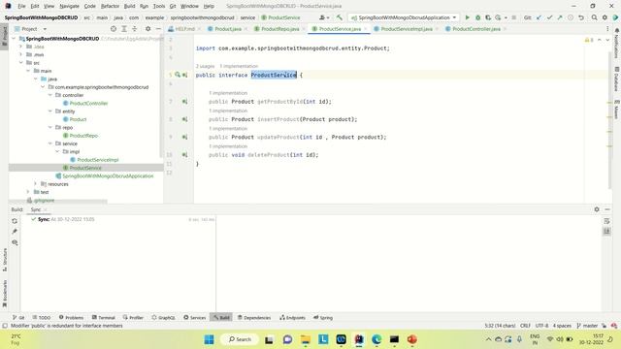Revert changes with the rollback icon
This screenshot has height=349, width=621.
coord(581,17)
